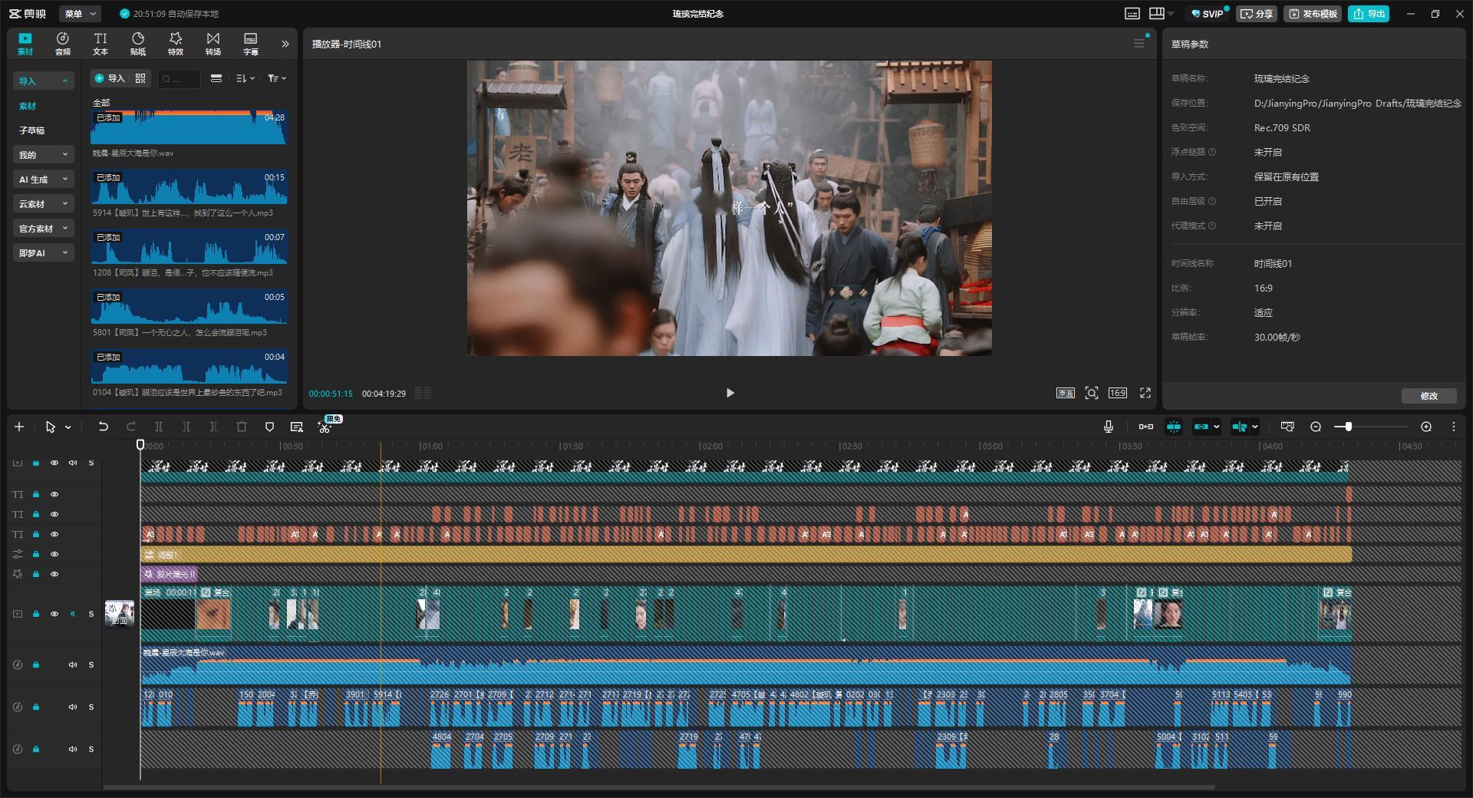Image resolution: width=1473 pixels, height=798 pixels.
Task: Unlock the 调整1 adjustment track
Action: (x=36, y=554)
